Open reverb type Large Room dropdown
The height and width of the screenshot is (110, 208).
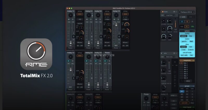(170, 15)
